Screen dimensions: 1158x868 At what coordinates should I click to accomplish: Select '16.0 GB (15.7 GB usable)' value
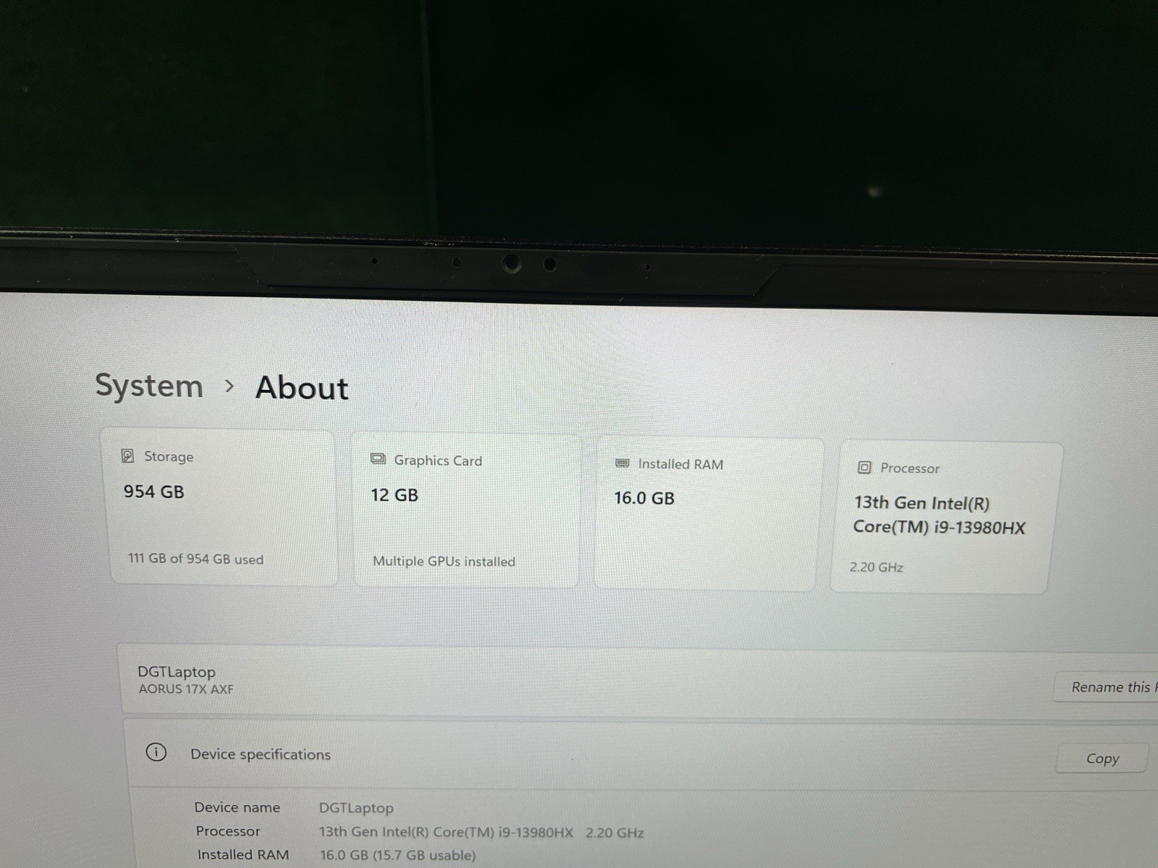pyautogui.click(x=398, y=856)
